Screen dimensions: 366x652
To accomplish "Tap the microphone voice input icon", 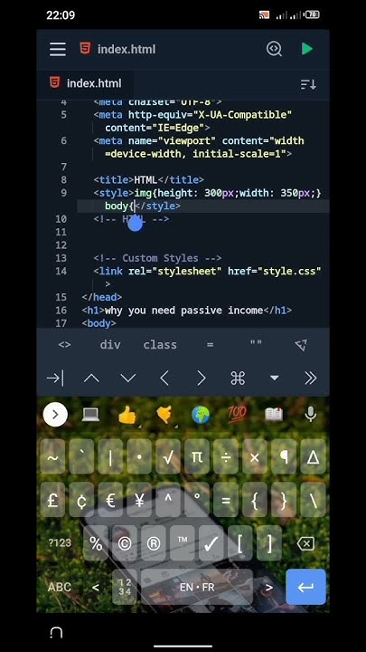I will tap(310, 414).
